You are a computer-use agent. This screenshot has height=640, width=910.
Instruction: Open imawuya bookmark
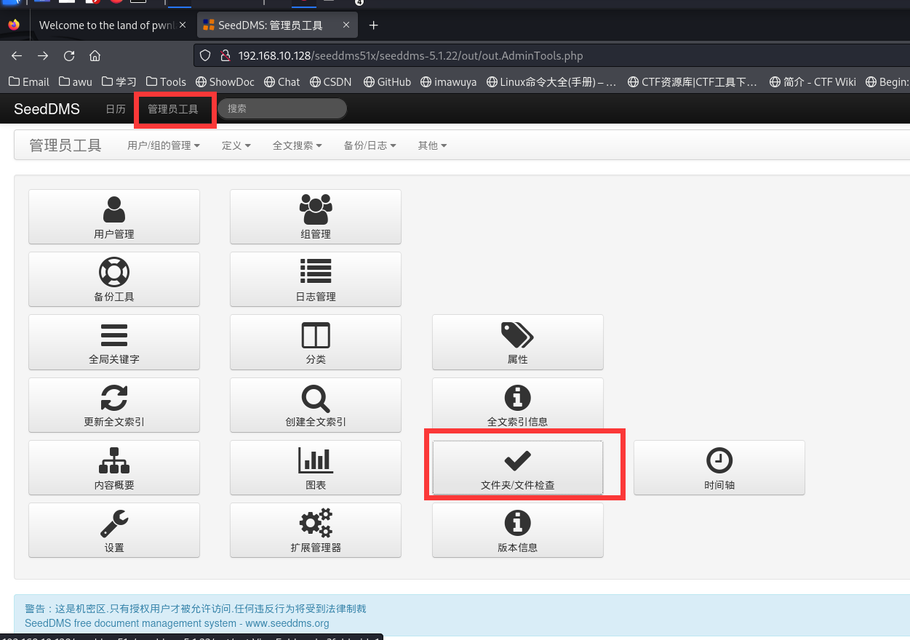448,81
